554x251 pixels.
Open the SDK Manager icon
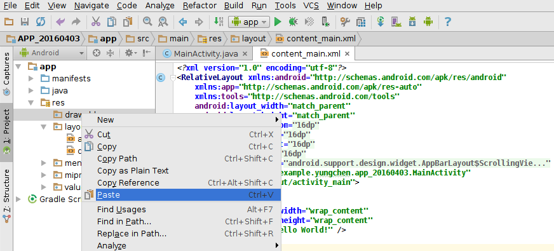(x=412, y=22)
